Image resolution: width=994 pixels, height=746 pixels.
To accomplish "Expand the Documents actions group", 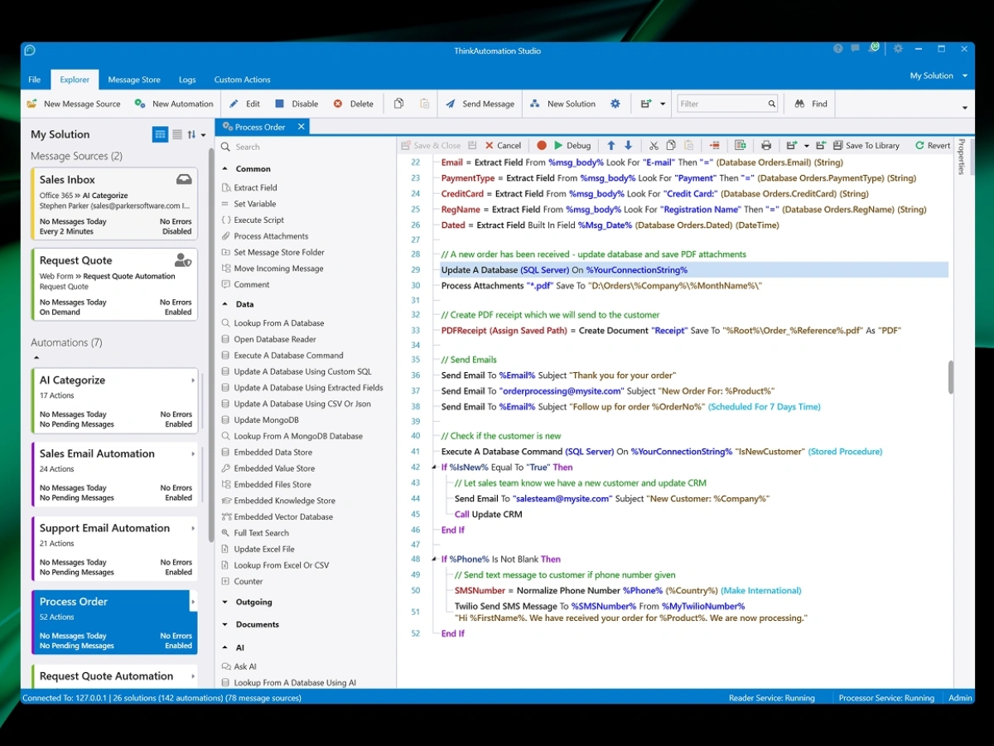I will 226,625.
